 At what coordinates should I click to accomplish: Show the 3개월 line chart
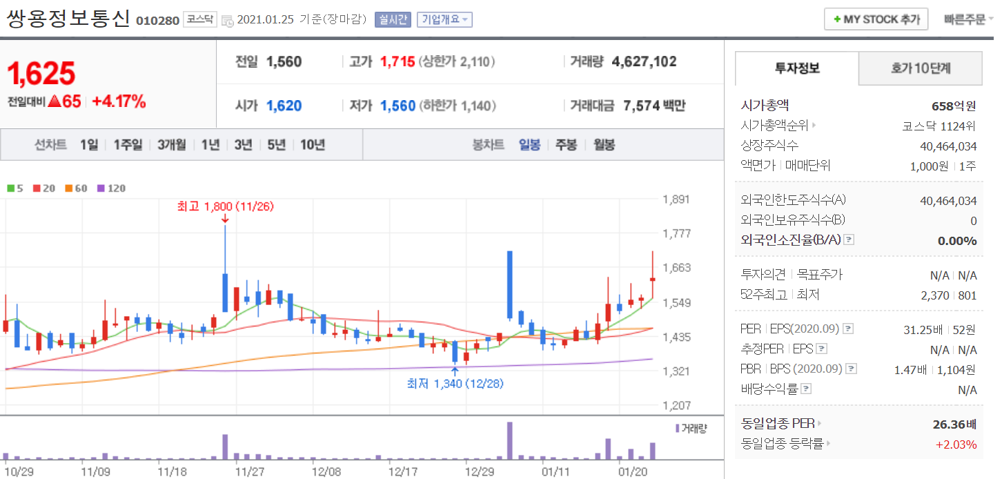pyautogui.click(x=171, y=145)
